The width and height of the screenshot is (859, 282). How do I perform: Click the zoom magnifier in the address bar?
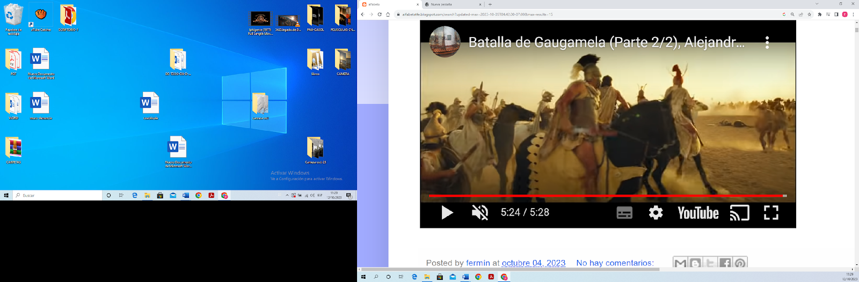point(792,14)
